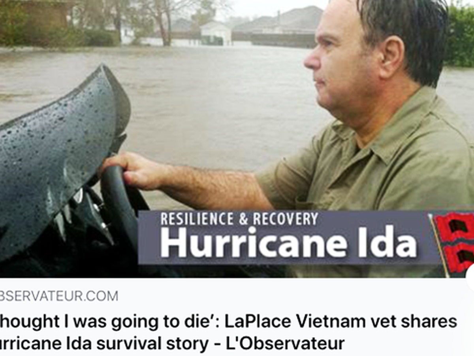This screenshot has height=356, width=474.
Task: Click the 'Hurricane Ida' banner title text
Action: pos(288,242)
